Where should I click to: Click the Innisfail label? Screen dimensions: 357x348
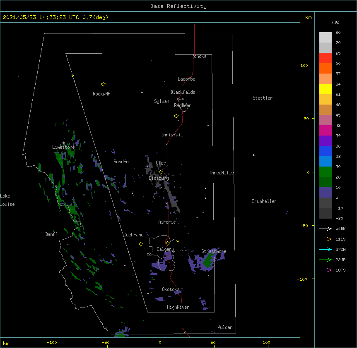[172, 135]
